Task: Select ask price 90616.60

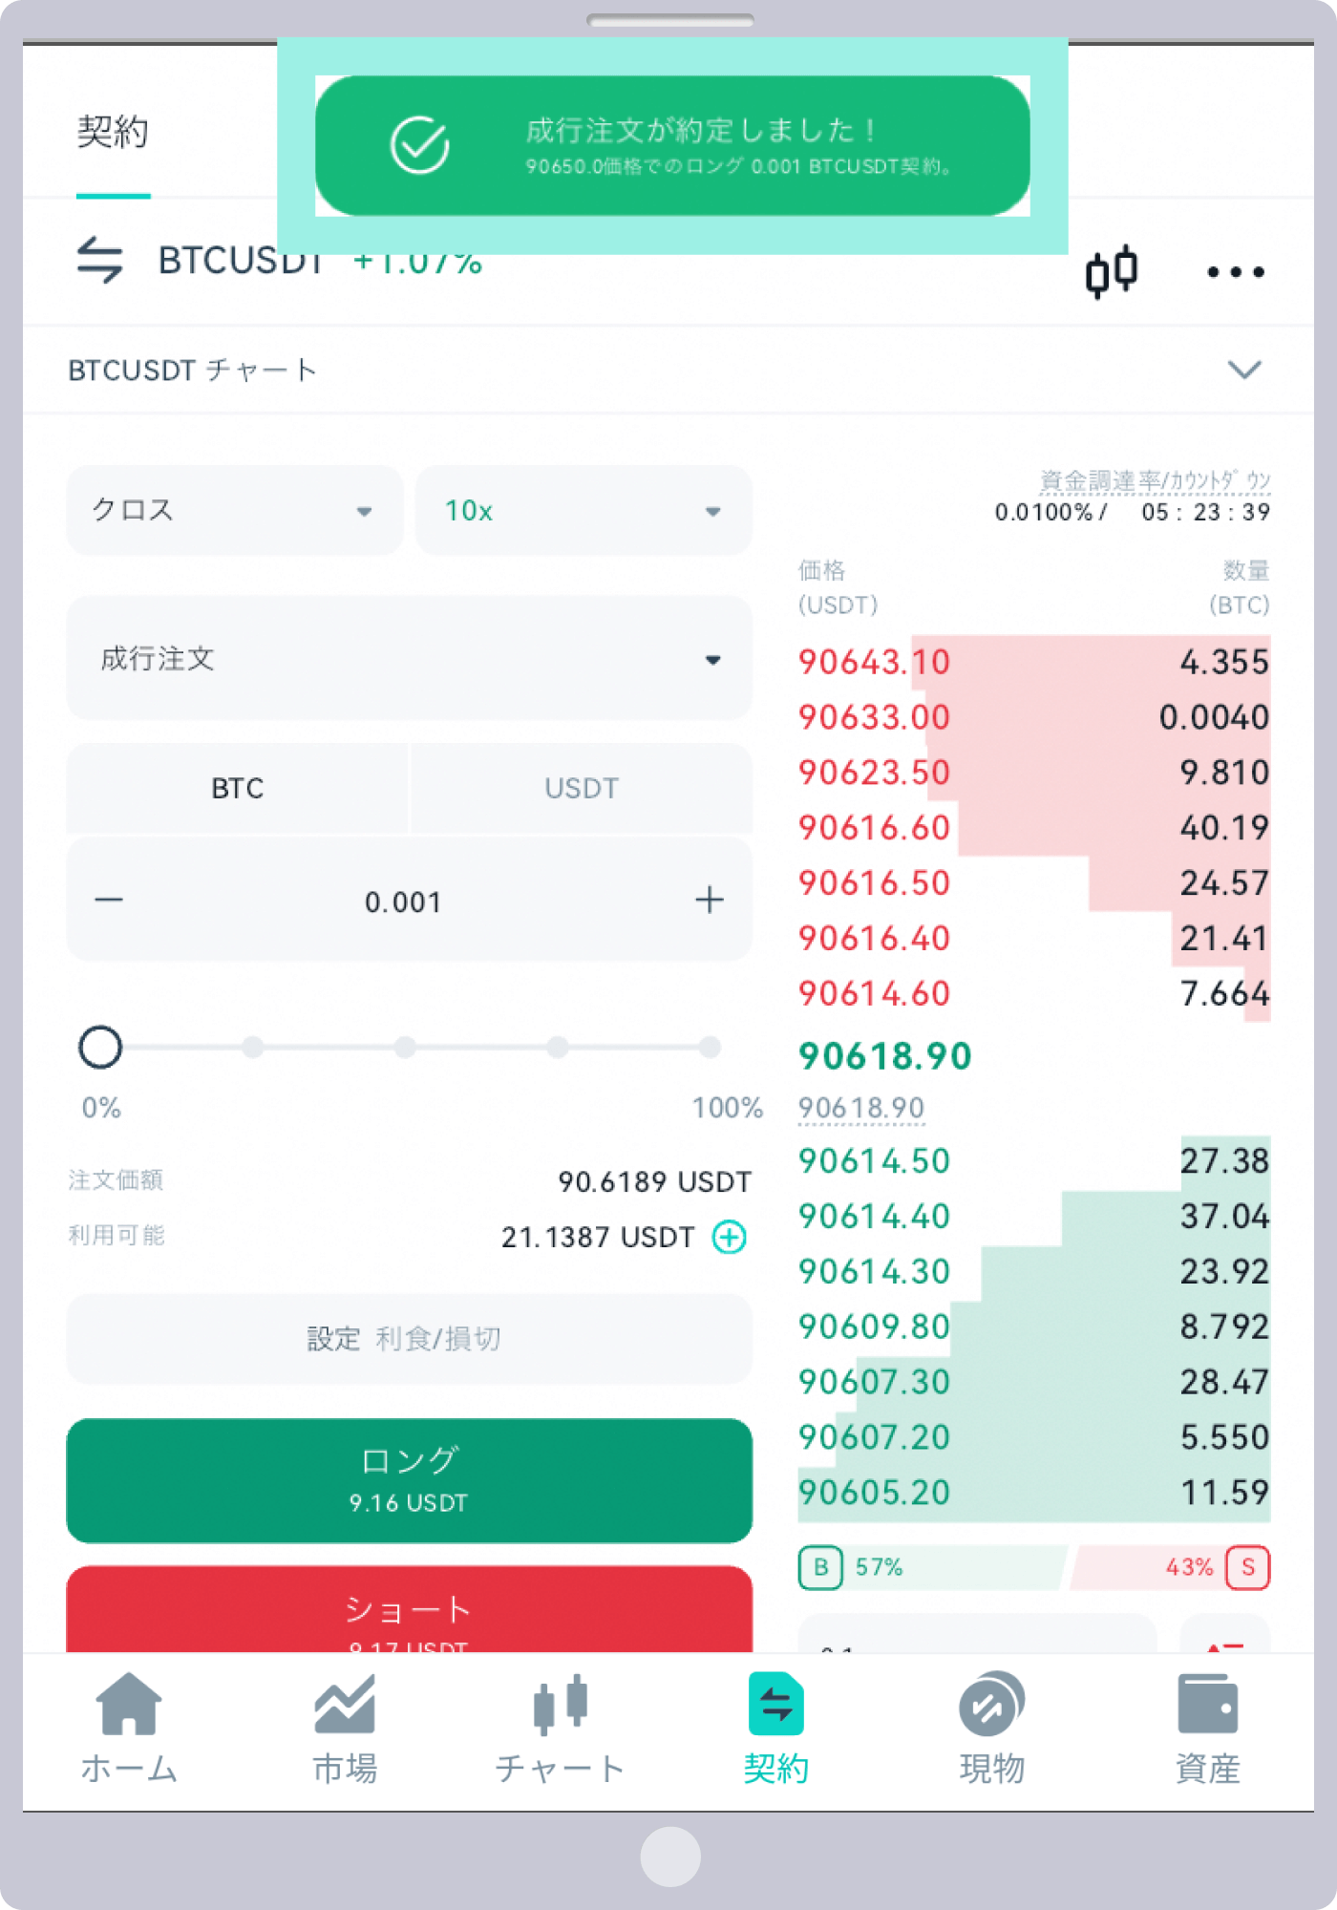Action: click(874, 828)
